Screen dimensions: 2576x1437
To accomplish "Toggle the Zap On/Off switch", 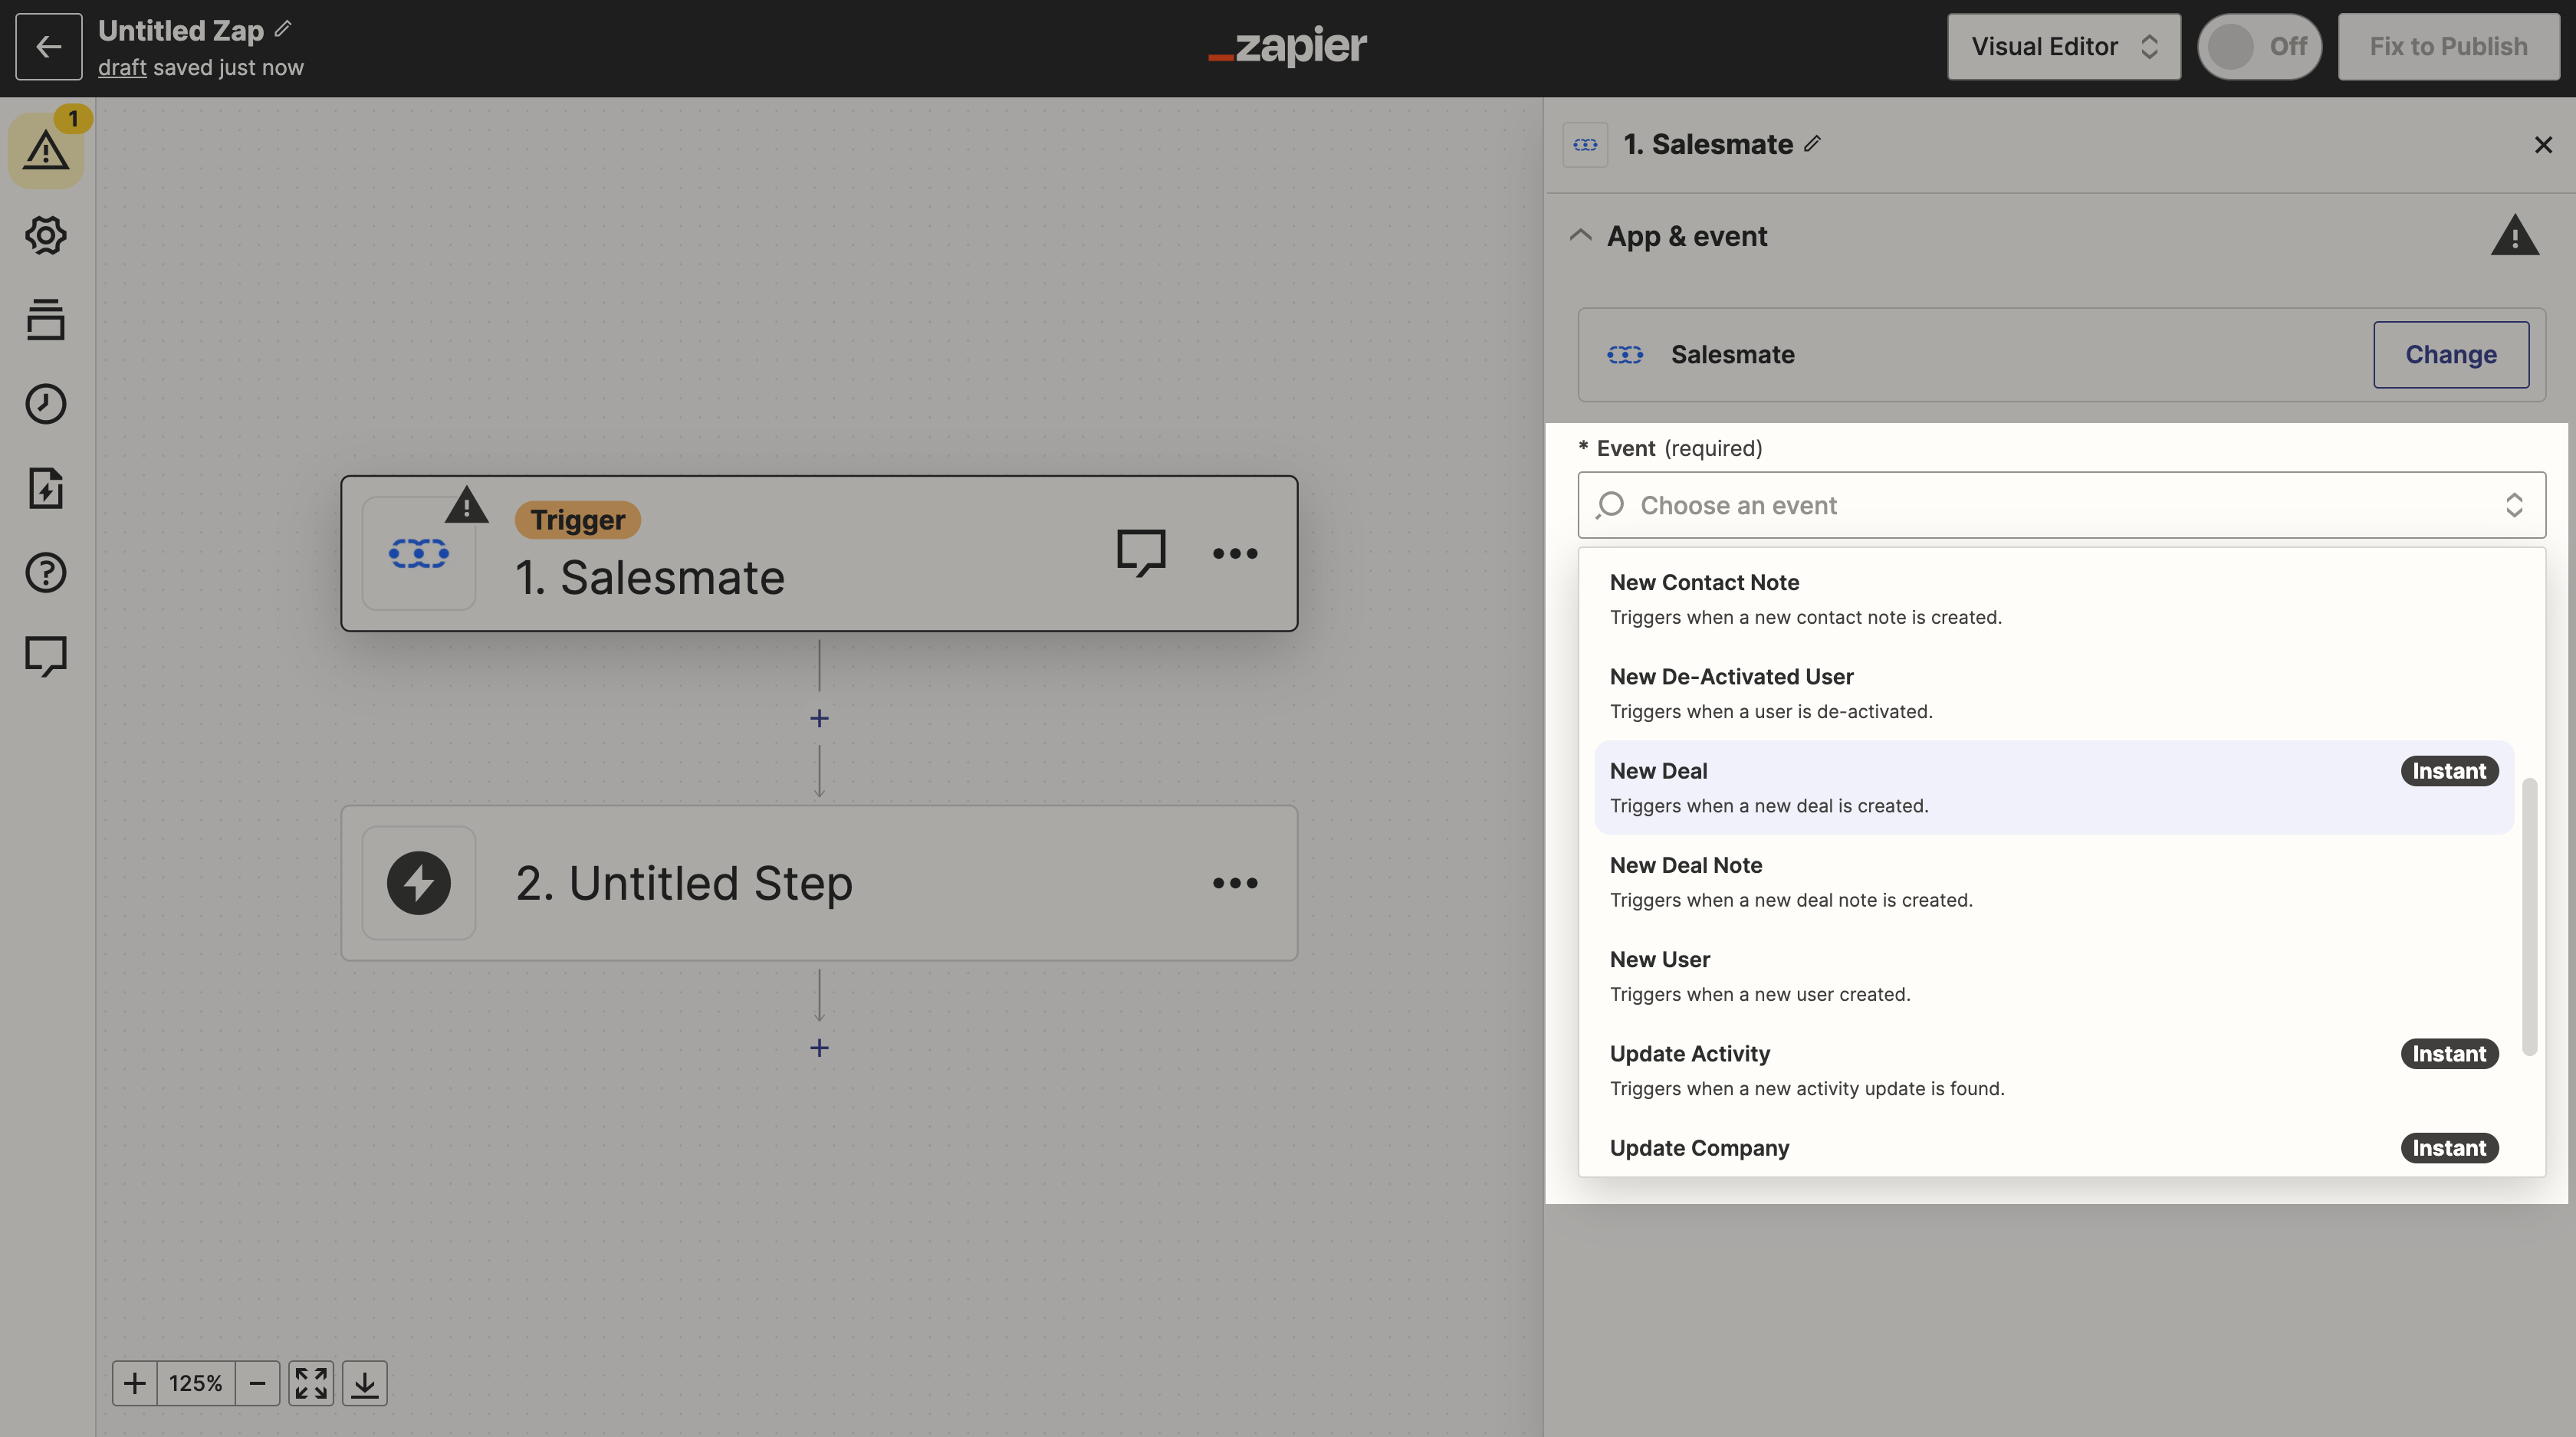I will click(x=2259, y=46).
